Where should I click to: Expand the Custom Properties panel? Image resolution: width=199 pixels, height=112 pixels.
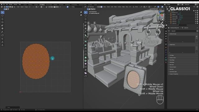(174, 74)
